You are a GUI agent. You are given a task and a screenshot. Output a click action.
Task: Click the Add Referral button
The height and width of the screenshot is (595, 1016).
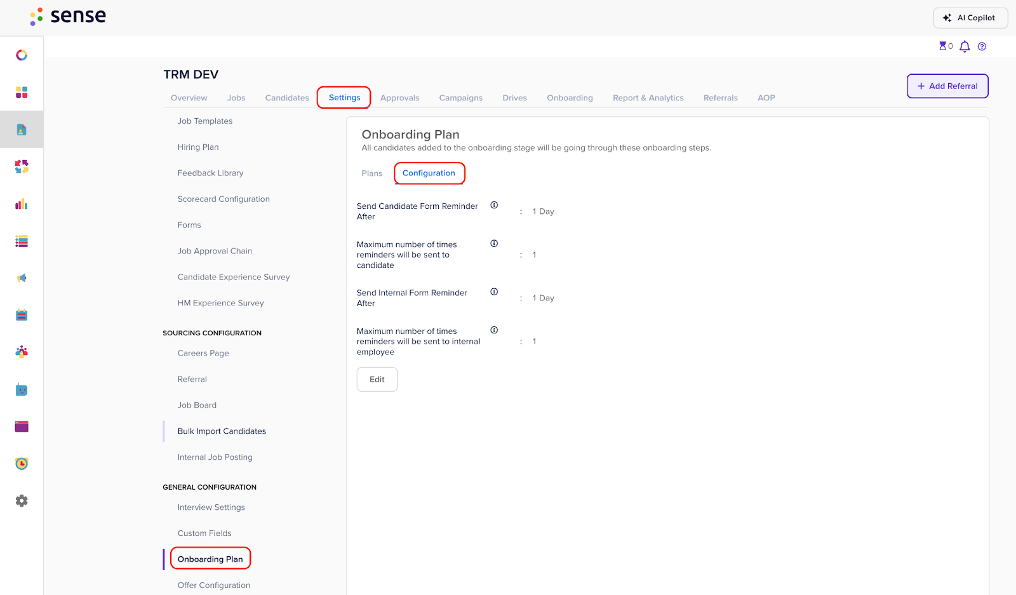[947, 86]
